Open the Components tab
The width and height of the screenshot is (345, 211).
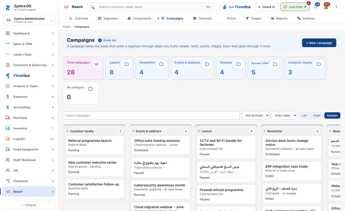[x=139, y=18]
